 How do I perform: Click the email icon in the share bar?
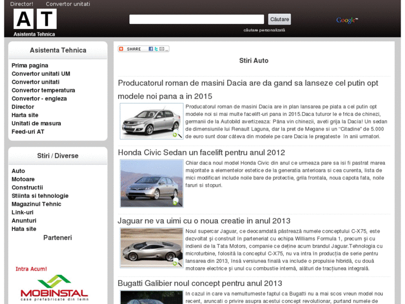click(162, 49)
